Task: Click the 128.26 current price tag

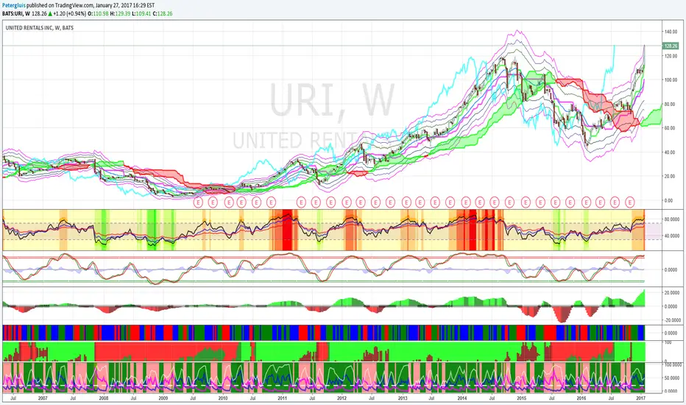Action: point(671,46)
